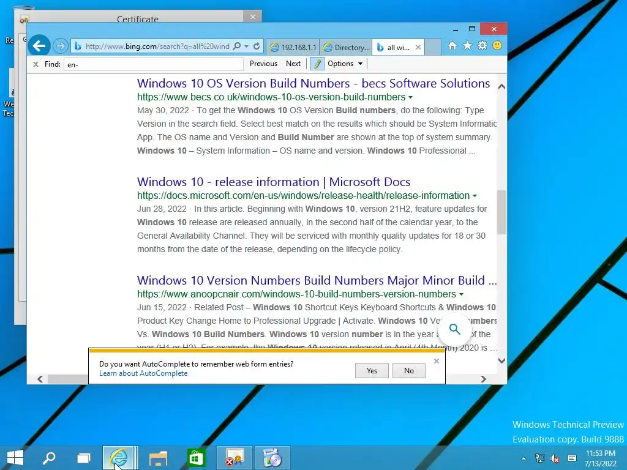Viewport: 627px width, 470px height.
Task: Click the search magnifier in address bar
Action: pyautogui.click(x=237, y=46)
